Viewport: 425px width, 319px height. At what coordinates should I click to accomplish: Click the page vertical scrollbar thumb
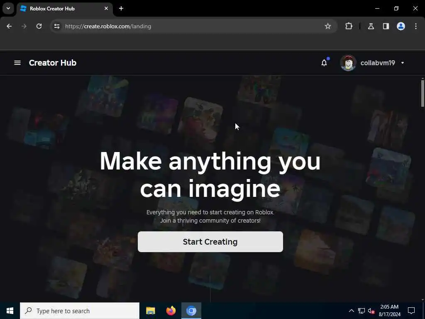click(422, 93)
